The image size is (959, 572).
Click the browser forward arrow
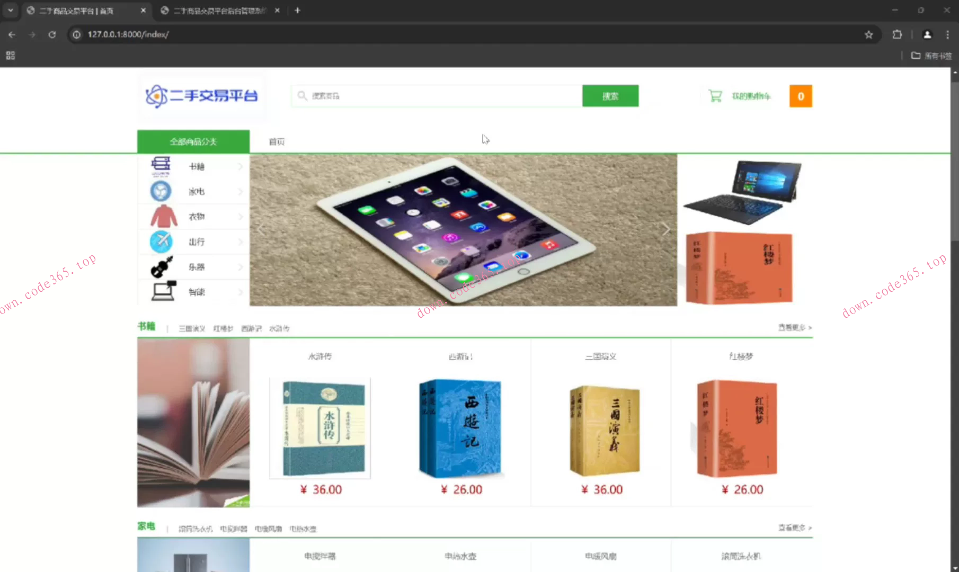[x=32, y=34]
